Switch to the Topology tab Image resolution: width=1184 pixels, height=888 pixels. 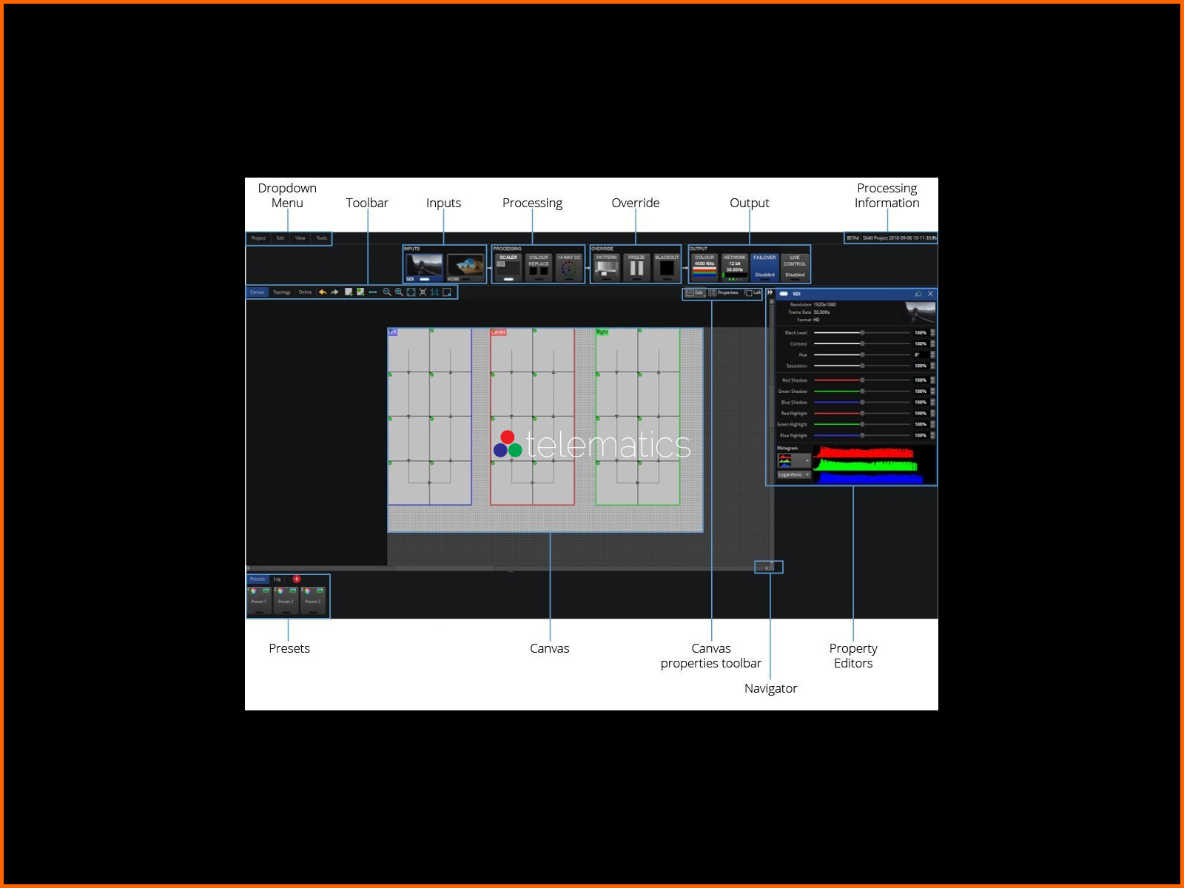pyautogui.click(x=281, y=292)
